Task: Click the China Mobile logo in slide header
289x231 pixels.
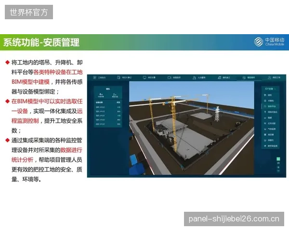Action: 269,42
